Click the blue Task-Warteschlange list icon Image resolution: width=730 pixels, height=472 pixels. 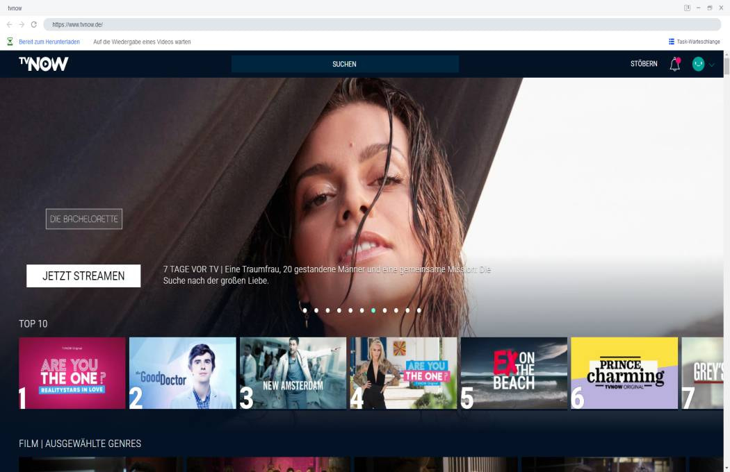coord(672,42)
